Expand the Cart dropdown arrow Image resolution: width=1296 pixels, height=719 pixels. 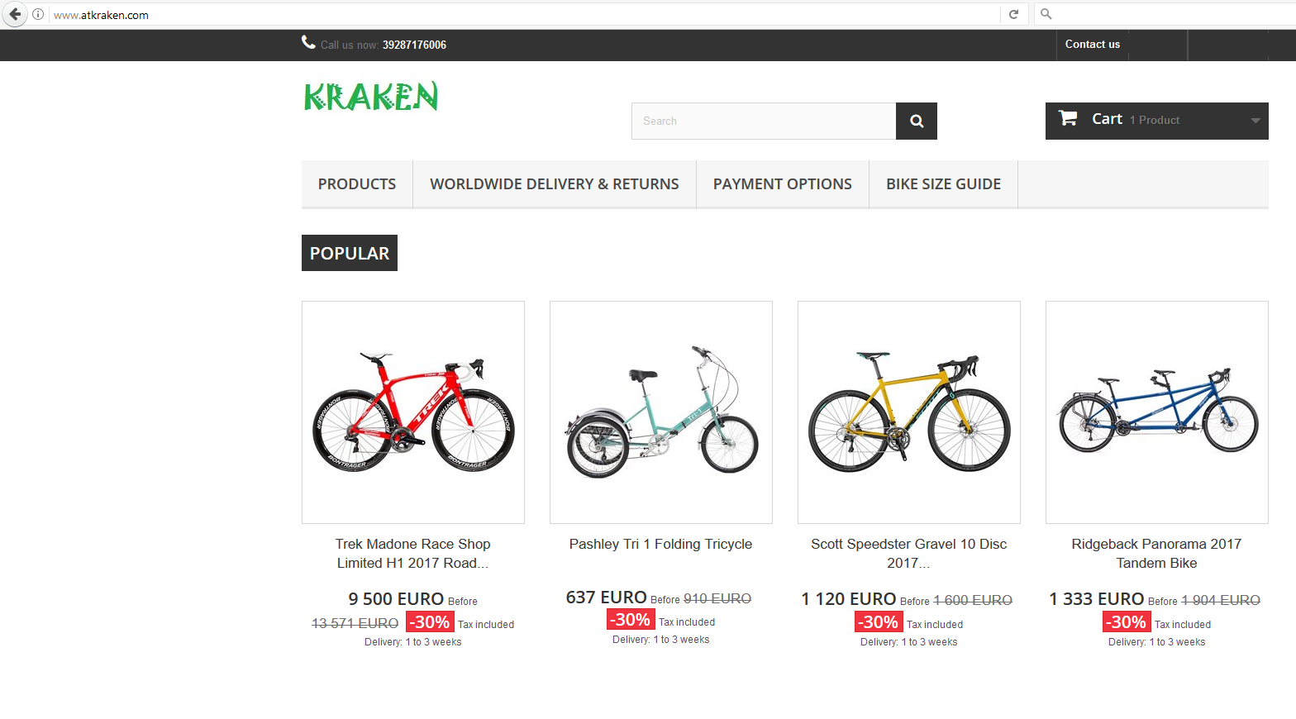(1255, 121)
